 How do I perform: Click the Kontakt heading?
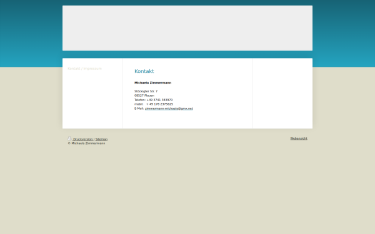point(144,71)
